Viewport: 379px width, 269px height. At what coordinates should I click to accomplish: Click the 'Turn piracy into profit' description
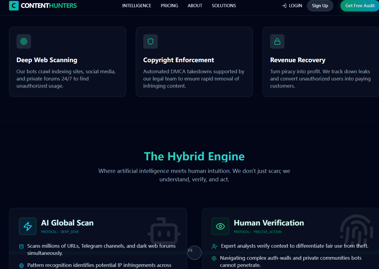coord(320,79)
